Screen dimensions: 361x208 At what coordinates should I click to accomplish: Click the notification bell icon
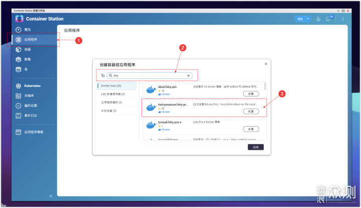329,19
